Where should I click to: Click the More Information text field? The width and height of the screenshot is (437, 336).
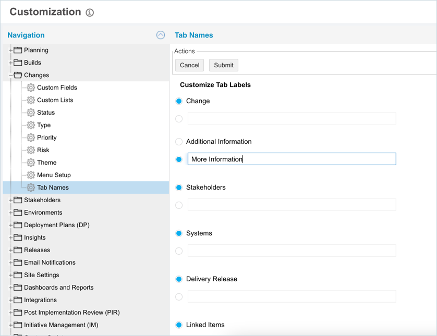pos(292,159)
